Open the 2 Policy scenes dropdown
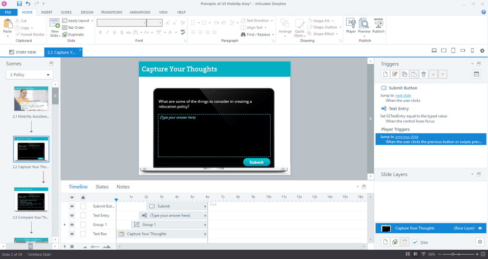Viewport: 488px width, 259px height. click(29, 74)
